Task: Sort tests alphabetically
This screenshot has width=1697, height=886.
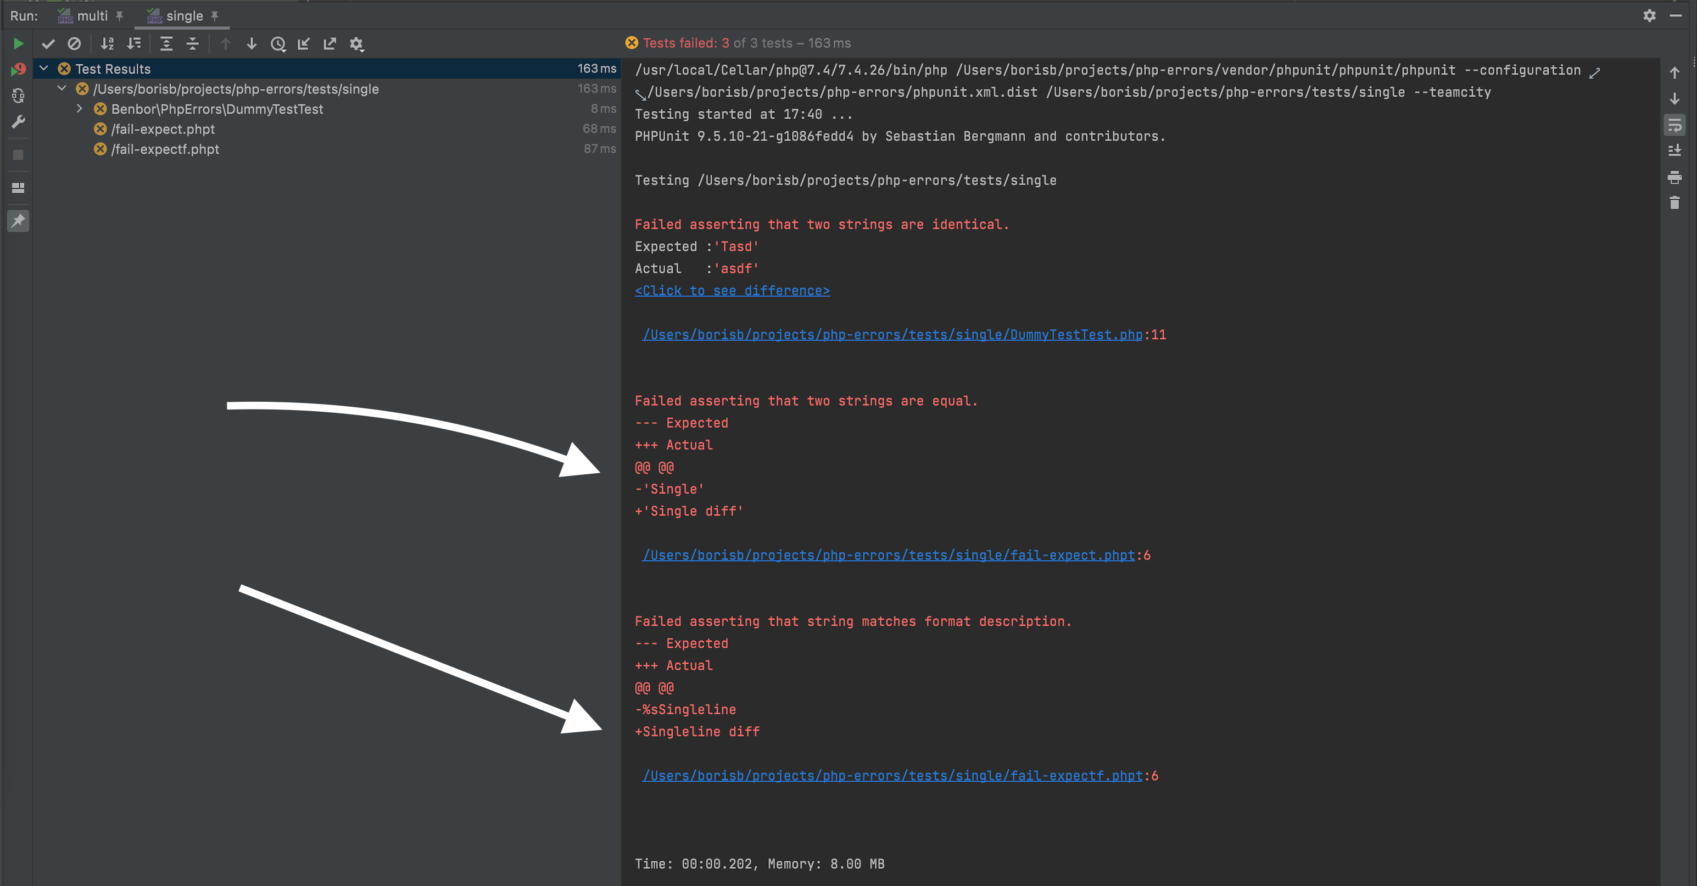Action: click(108, 44)
